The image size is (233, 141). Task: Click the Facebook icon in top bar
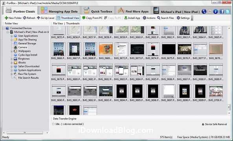coord(222,11)
